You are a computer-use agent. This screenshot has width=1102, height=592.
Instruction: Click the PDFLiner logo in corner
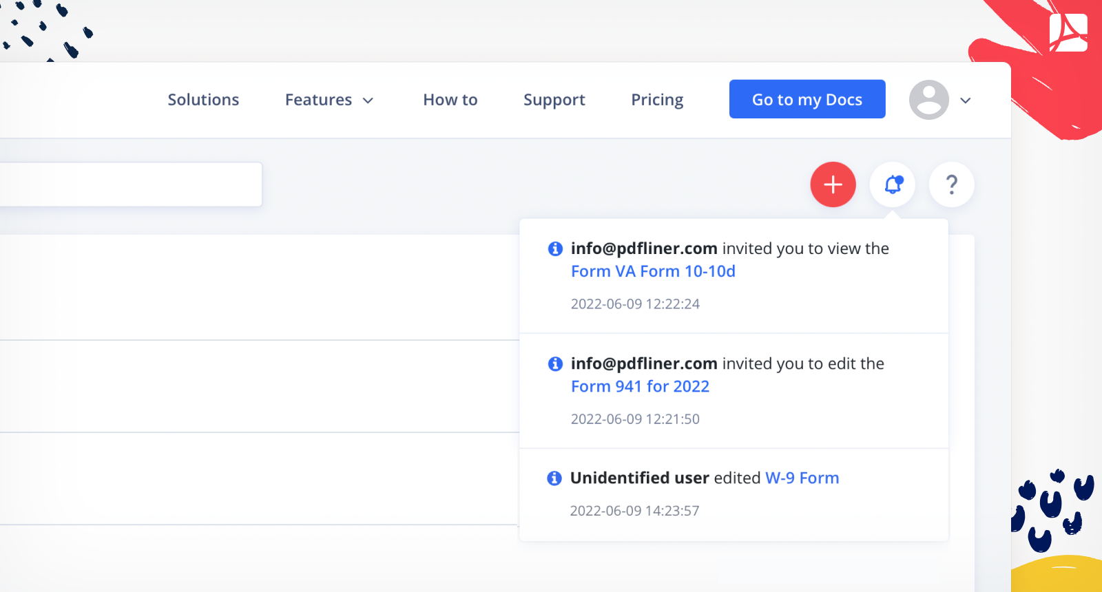click(x=1068, y=32)
